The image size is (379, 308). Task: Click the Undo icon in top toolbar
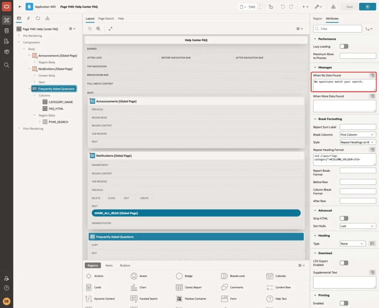click(282, 7)
